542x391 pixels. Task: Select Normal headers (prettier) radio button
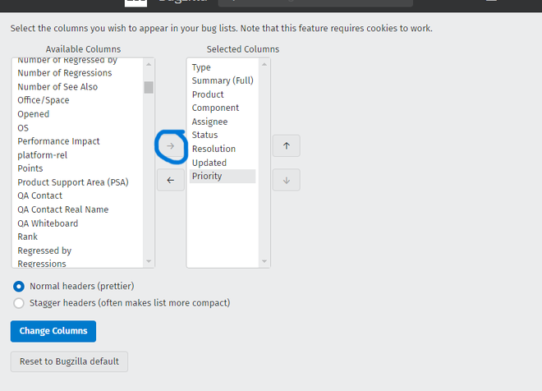click(19, 286)
